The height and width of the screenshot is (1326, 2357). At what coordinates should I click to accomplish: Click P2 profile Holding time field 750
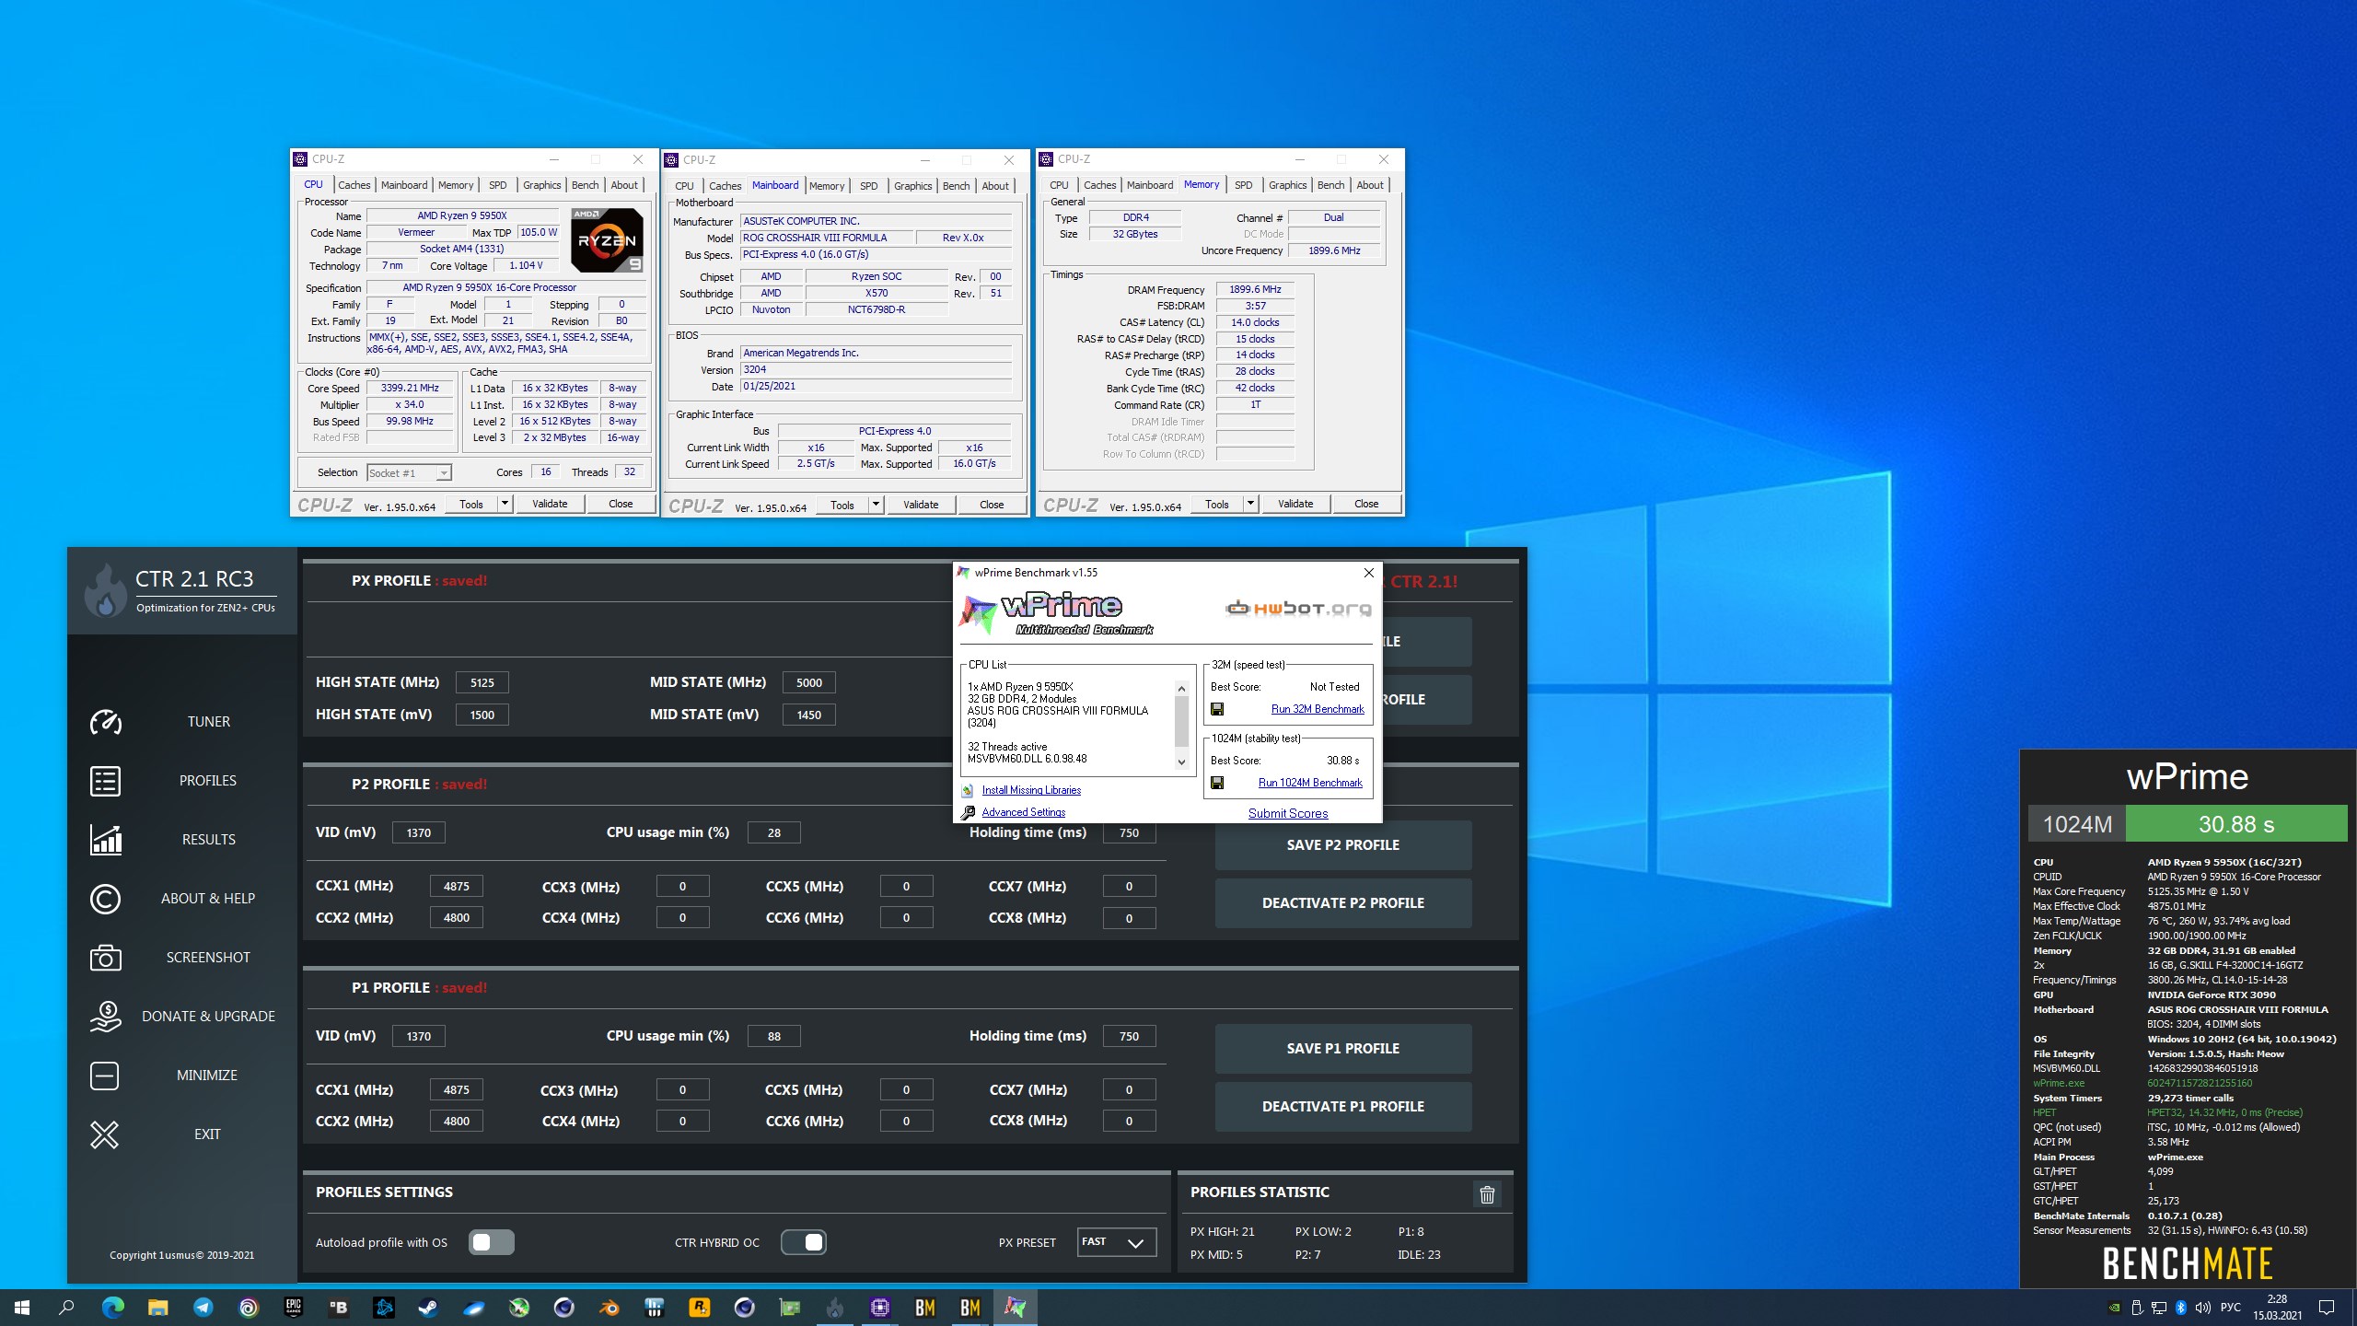pyautogui.click(x=1129, y=832)
